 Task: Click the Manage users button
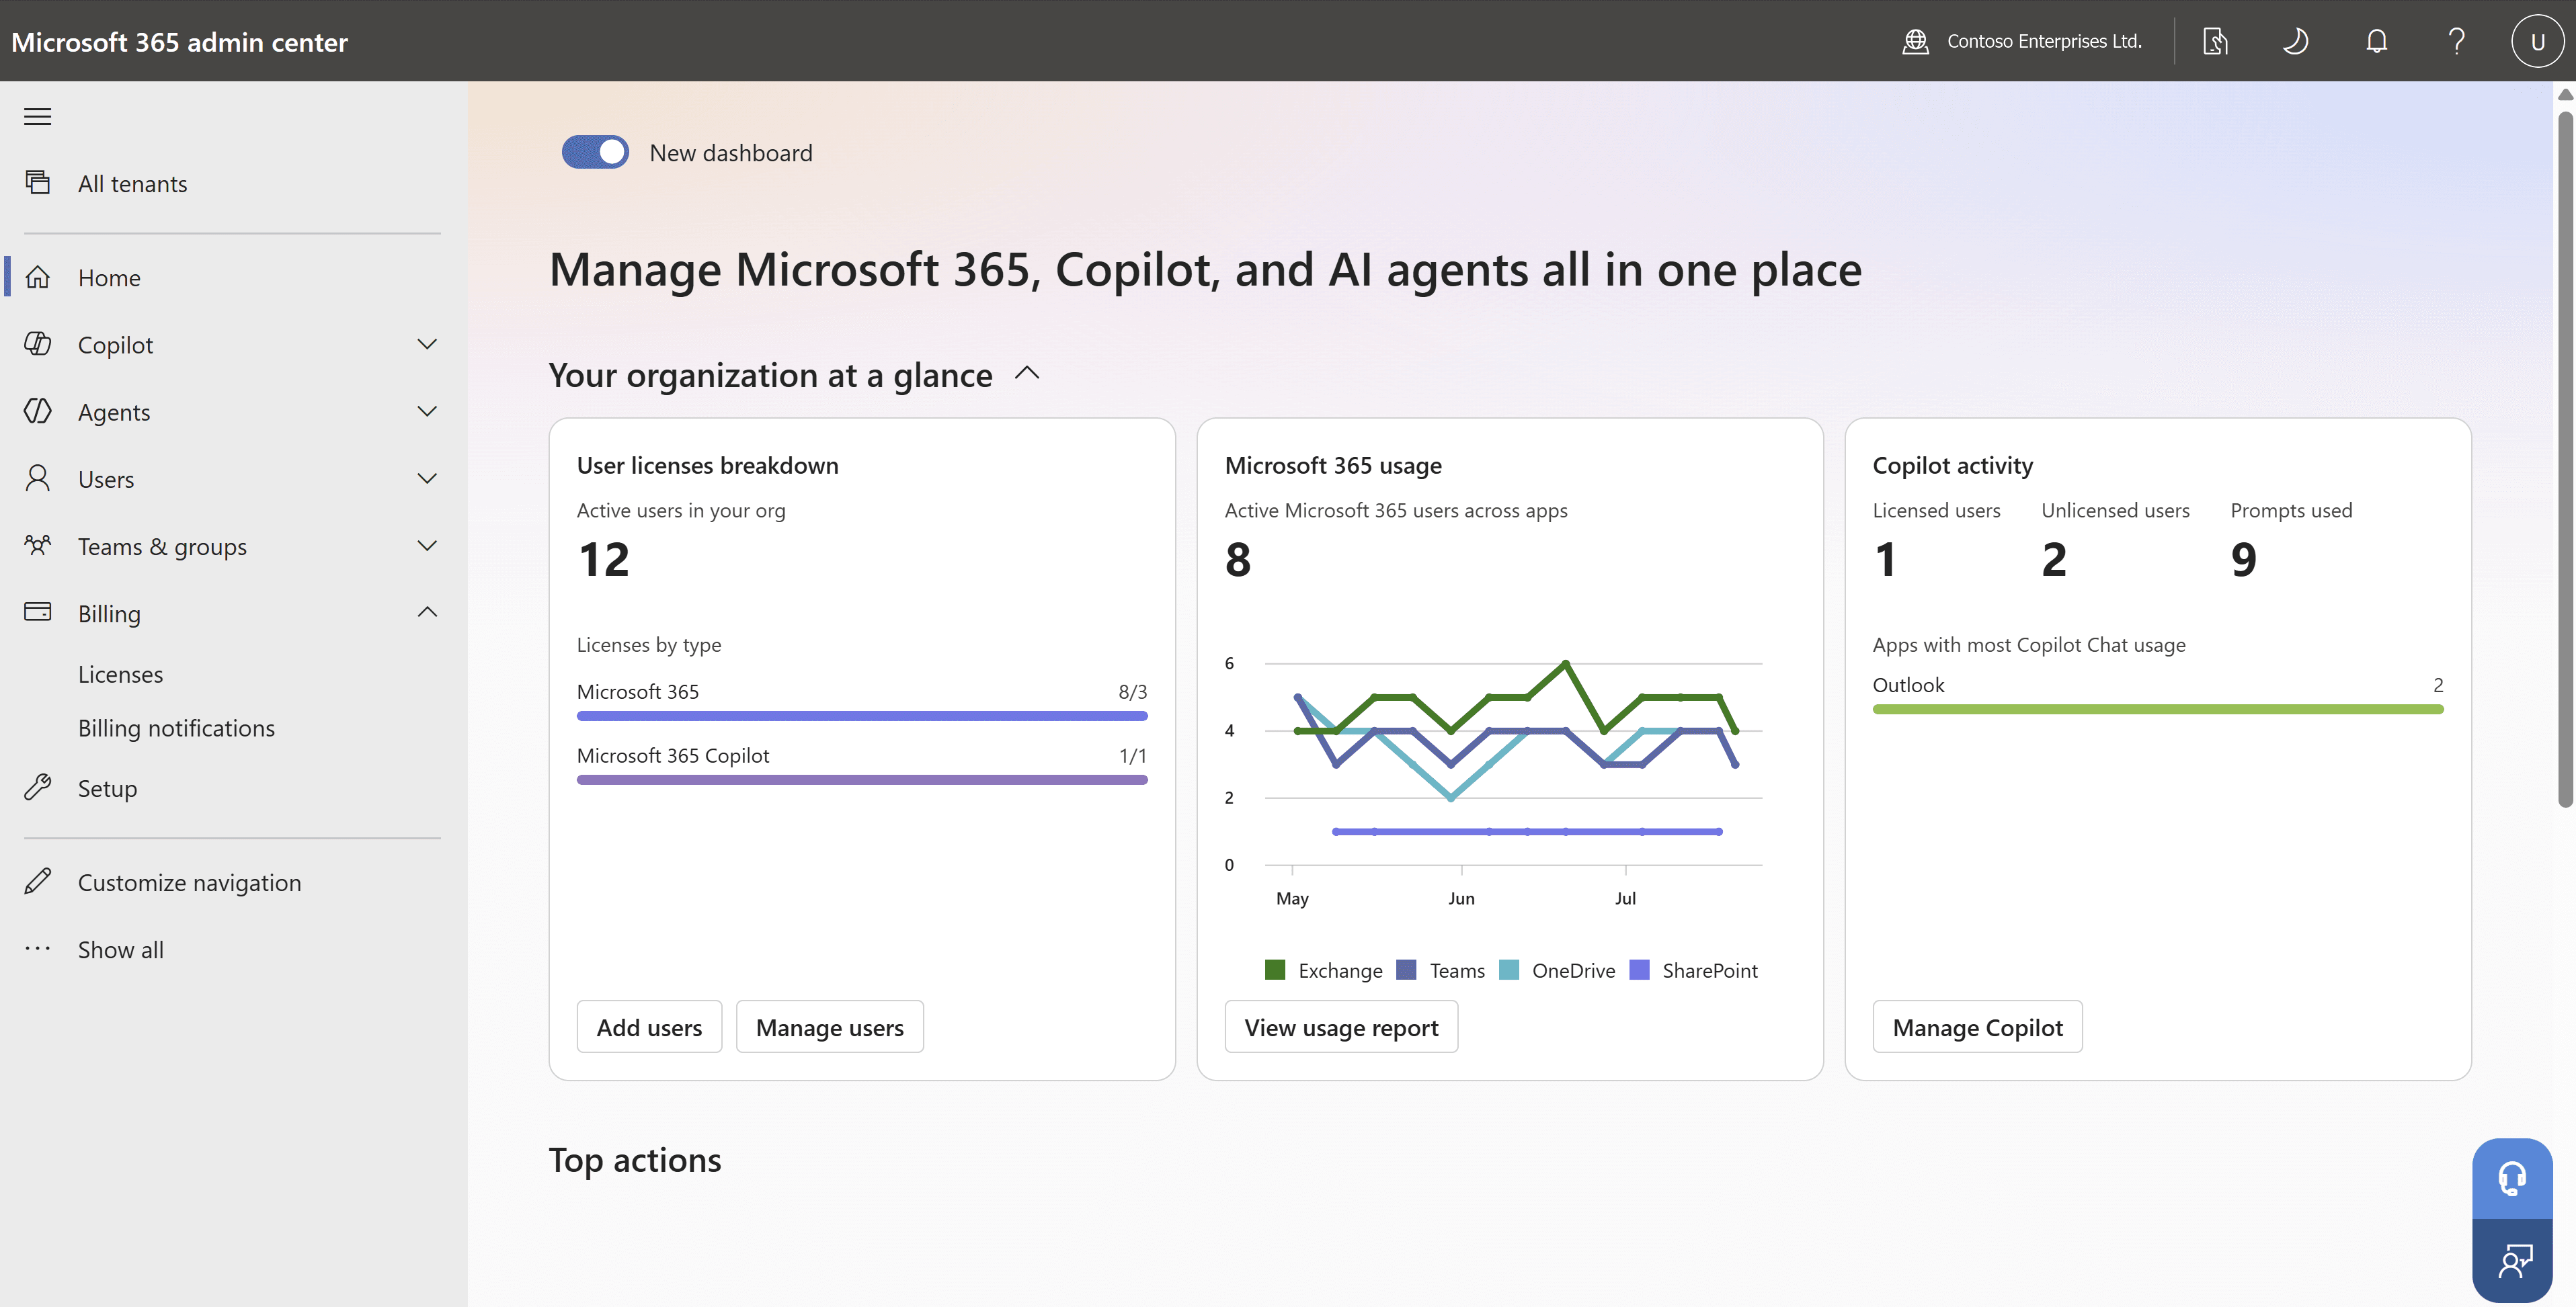click(x=829, y=1027)
